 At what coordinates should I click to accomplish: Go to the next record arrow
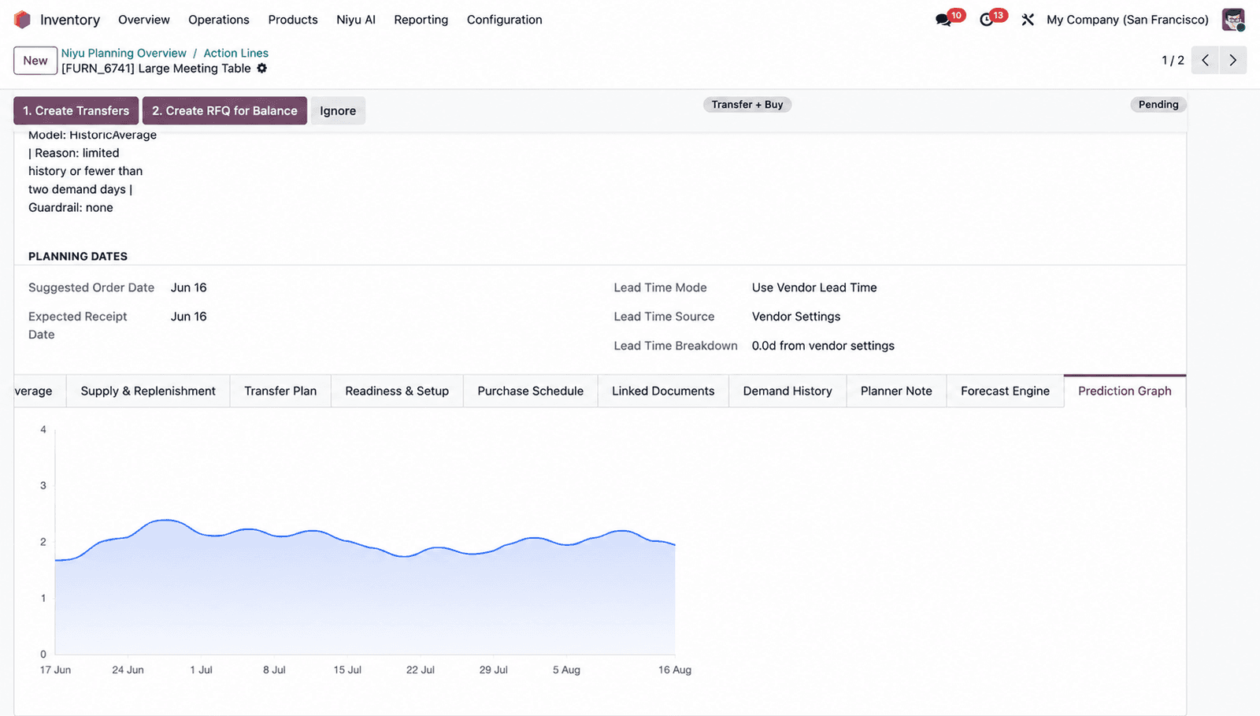[x=1233, y=61]
